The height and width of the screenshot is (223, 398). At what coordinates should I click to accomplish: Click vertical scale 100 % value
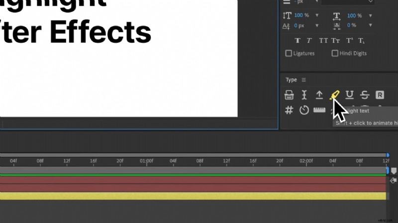pos(301,15)
